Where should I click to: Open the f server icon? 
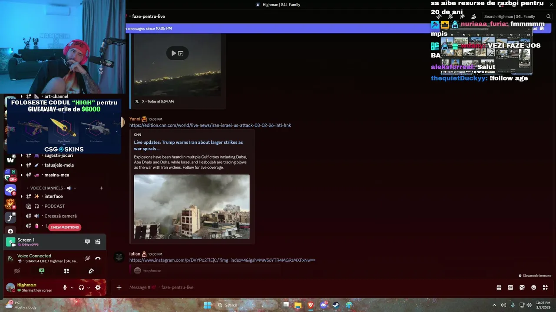pyautogui.click(x=10, y=218)
